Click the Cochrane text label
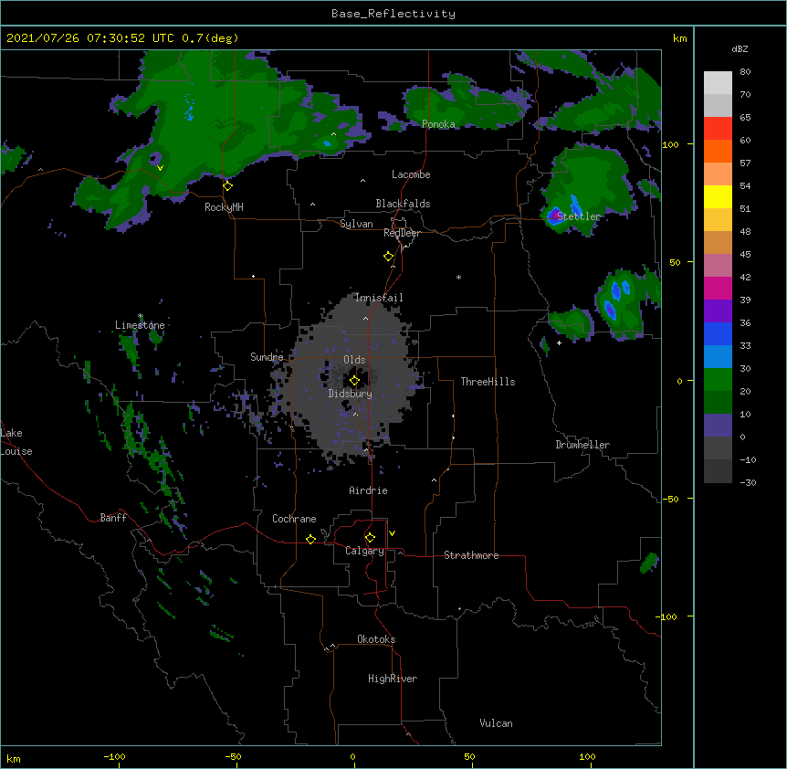 294,519
